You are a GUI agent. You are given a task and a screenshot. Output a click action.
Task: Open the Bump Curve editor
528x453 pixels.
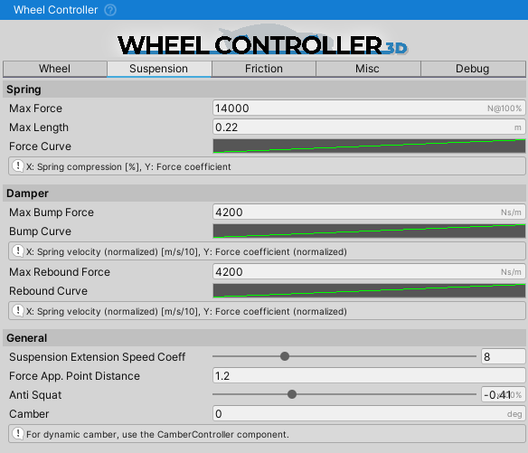tap(369, 231)
